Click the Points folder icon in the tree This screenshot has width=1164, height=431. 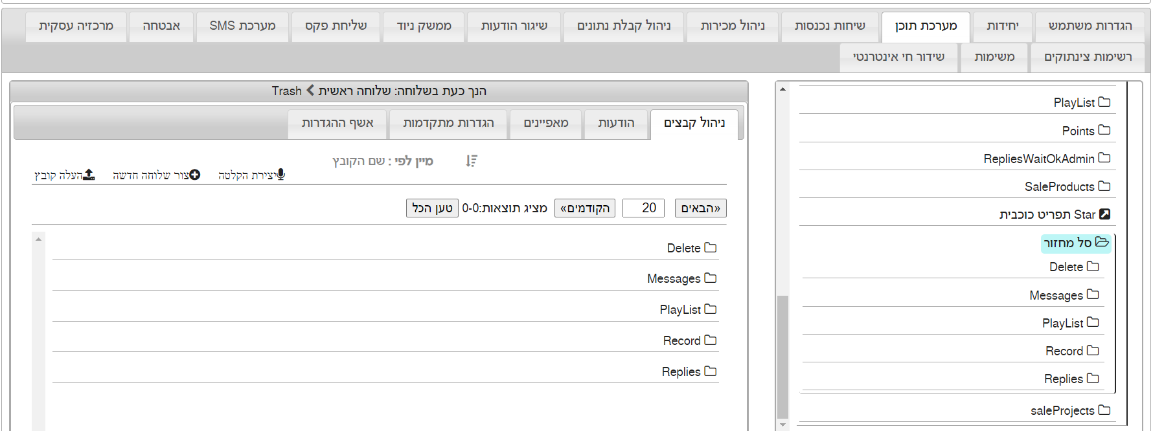tap(1104, 130)
